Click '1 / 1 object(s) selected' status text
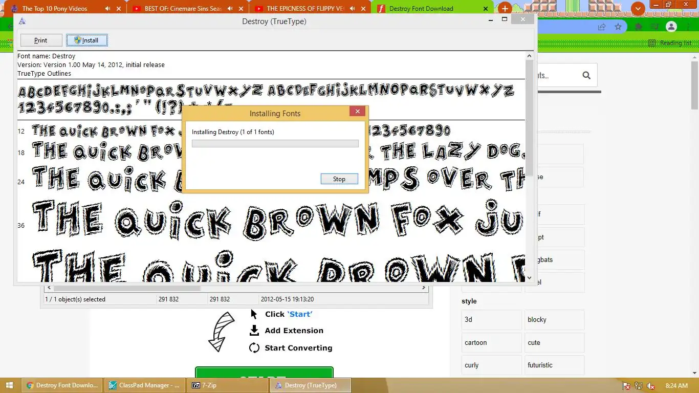699x393 pixels. 75,299
